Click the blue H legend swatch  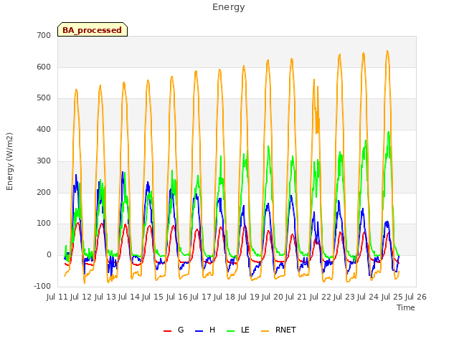[199, 331]
